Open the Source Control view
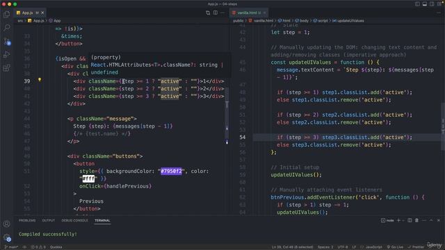This screenshot has height=250, width=445. [x=7, y=42]
